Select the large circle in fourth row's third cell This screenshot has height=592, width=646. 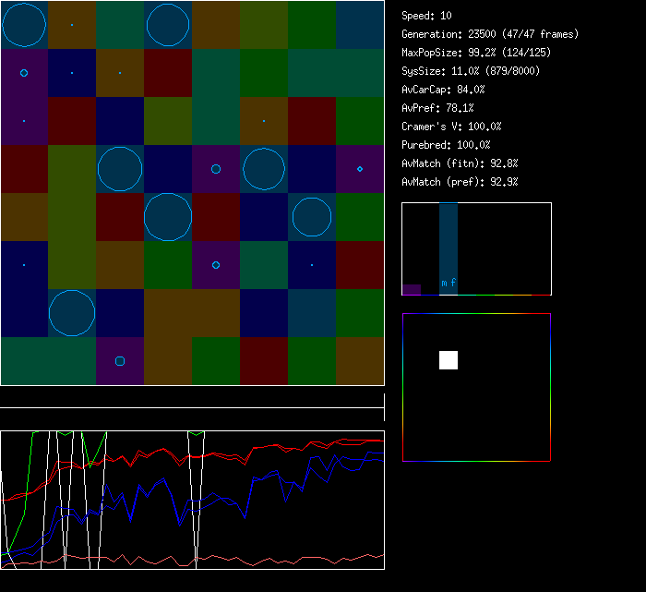point(120,169)
